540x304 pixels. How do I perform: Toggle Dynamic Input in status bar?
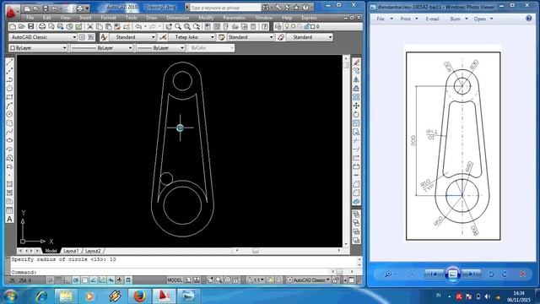pyautogui.click(x=111, y=280)
